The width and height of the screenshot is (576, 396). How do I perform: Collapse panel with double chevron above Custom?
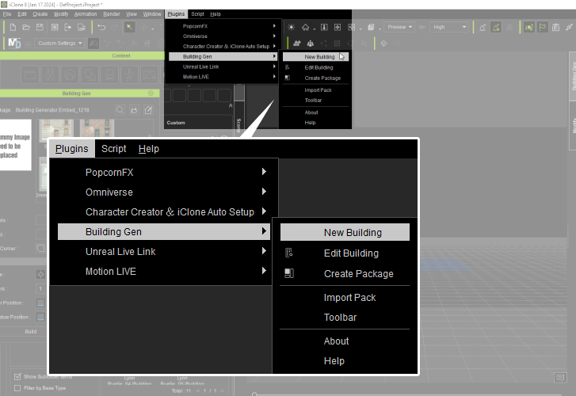pyautogui.click(x=231, y=106)
